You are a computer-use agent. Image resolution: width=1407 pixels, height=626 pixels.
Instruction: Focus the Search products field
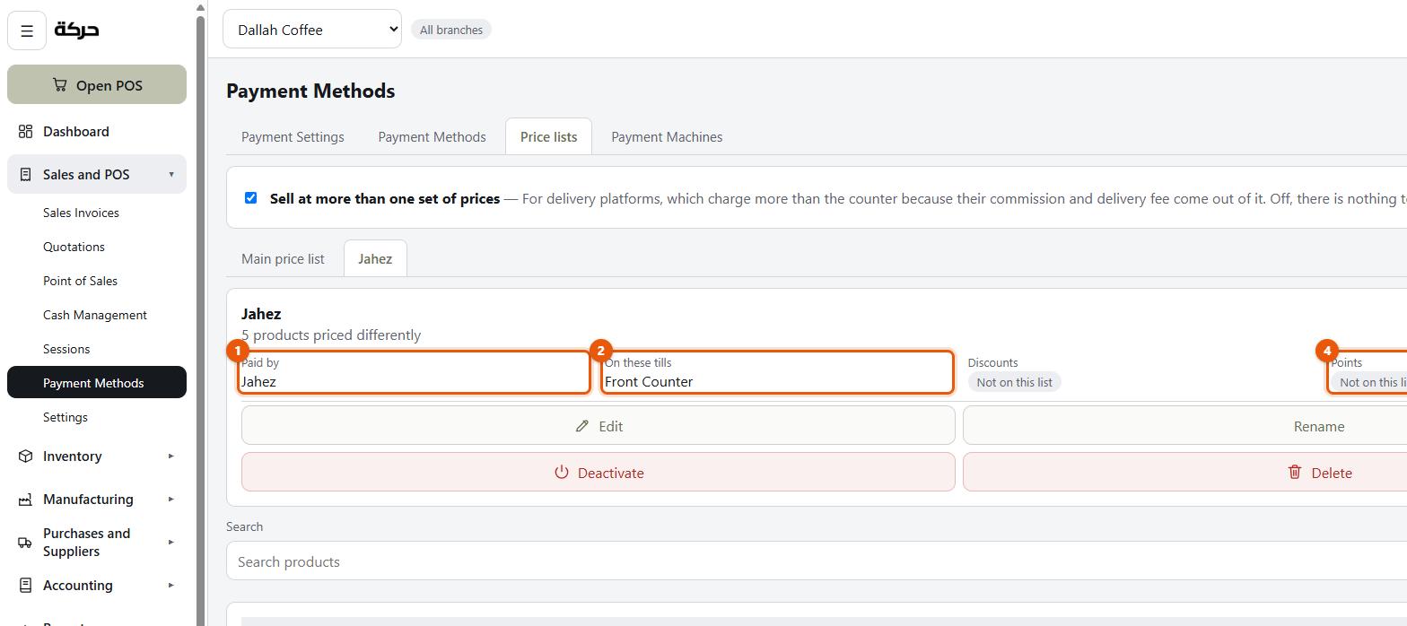click(x=817, y=561)
